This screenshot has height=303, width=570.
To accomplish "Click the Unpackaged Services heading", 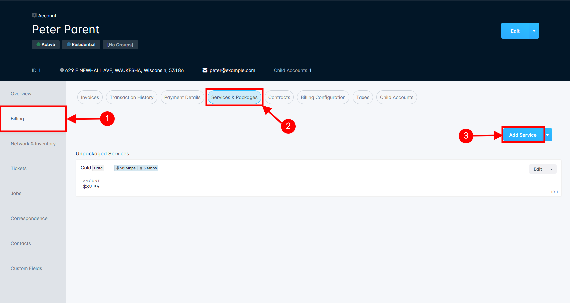I will click(102, 154).
